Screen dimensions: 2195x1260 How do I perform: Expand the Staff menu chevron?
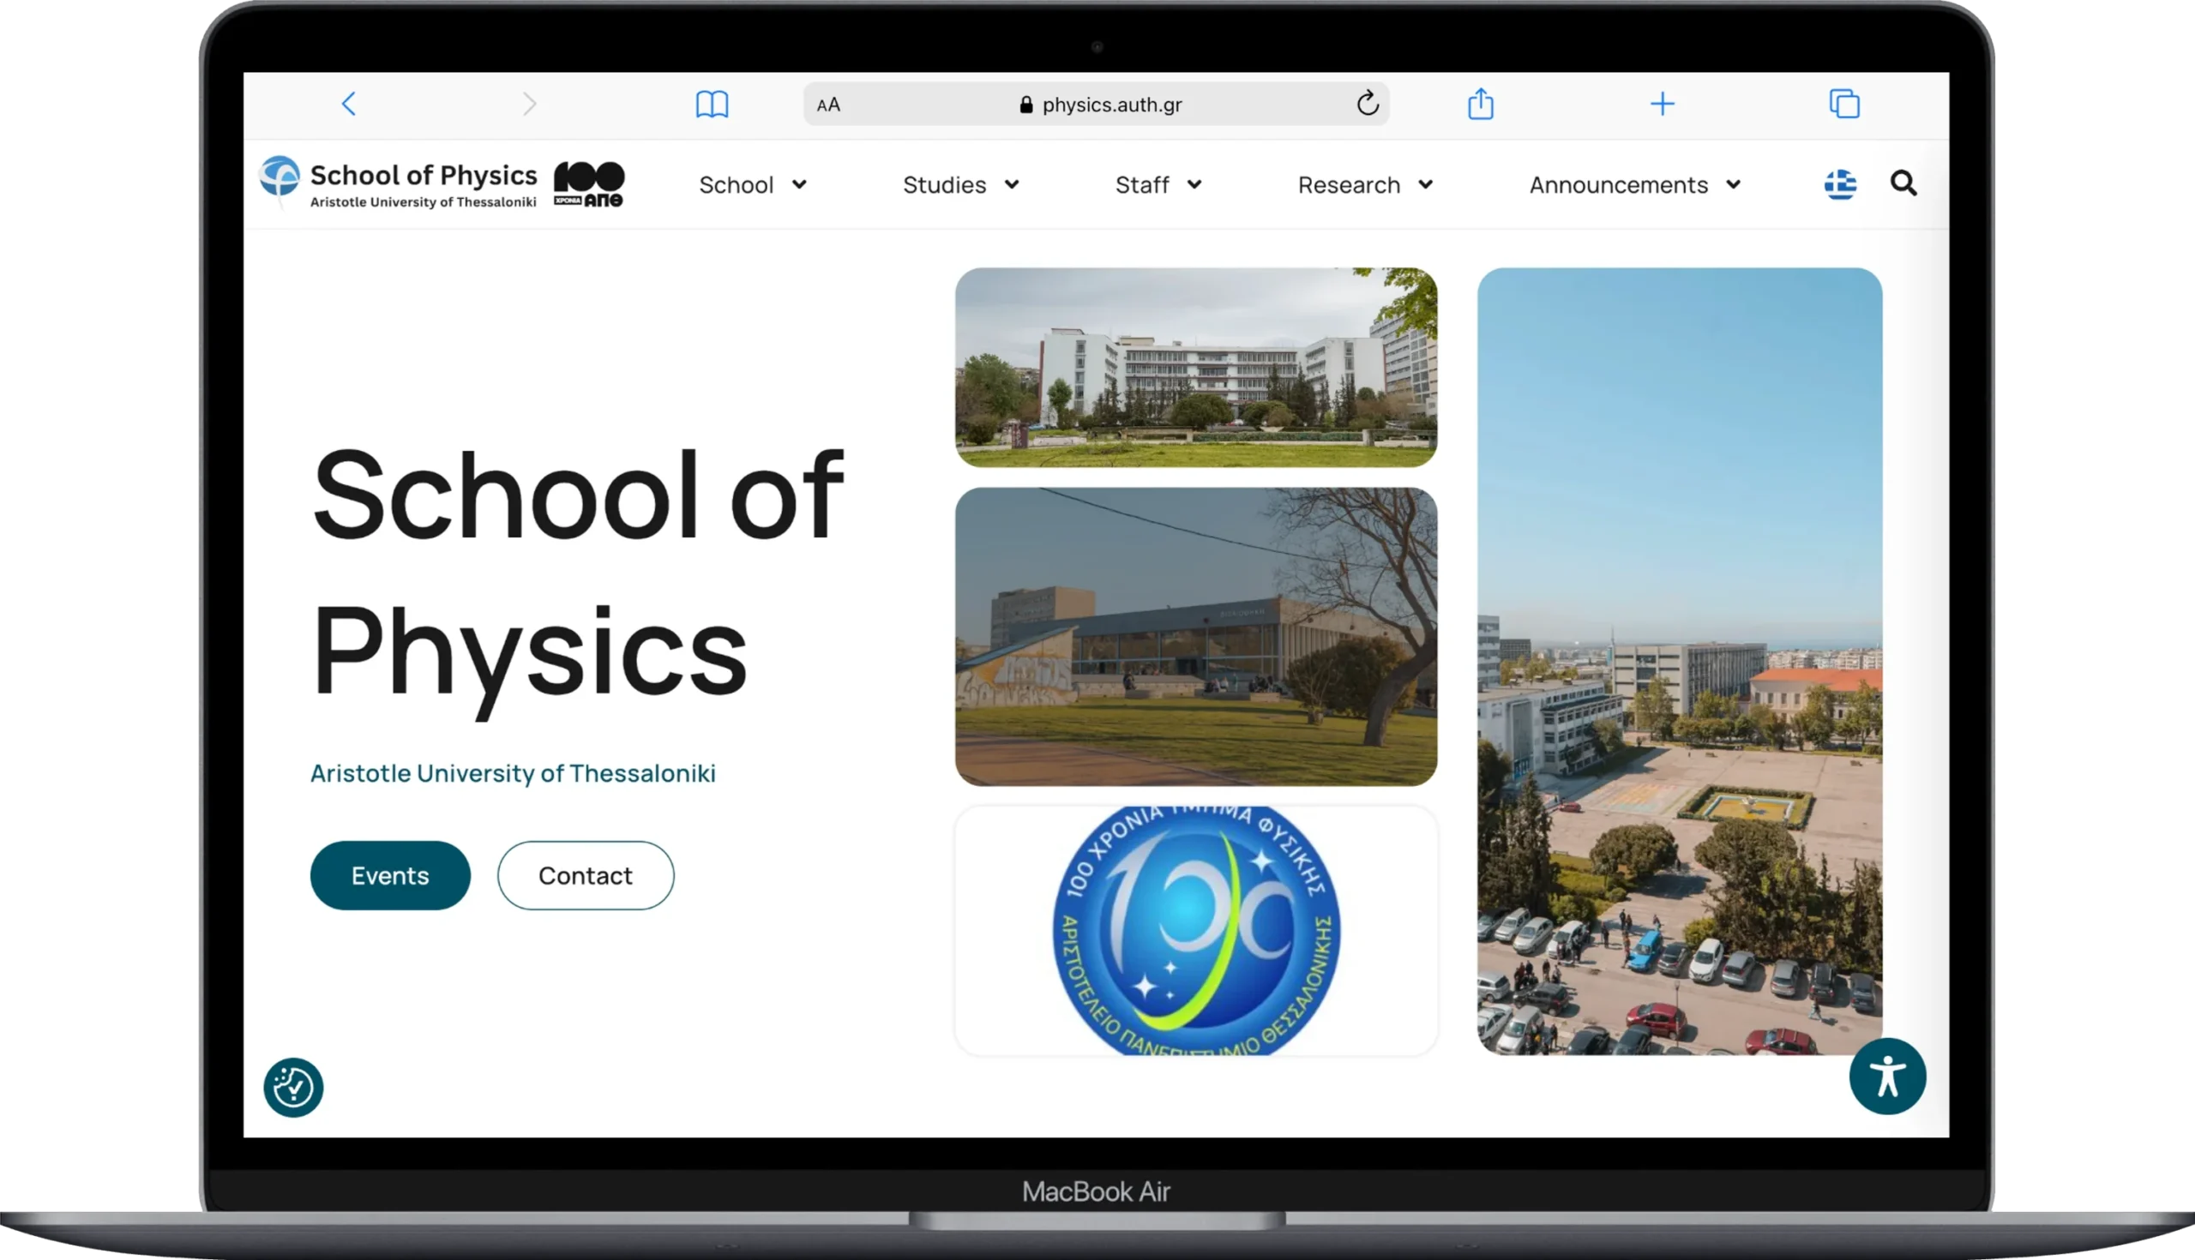click(x=1194, y=184)
